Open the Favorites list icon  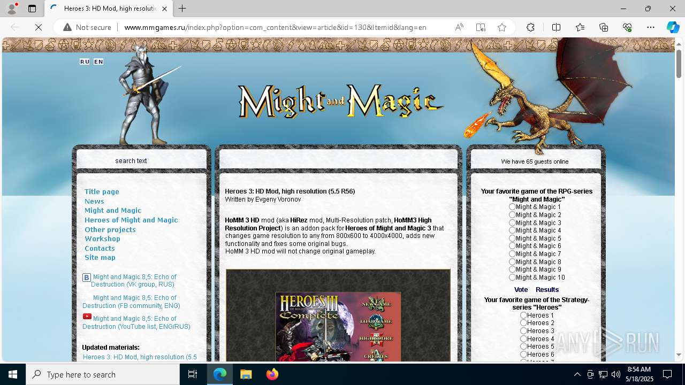(580, 27)
